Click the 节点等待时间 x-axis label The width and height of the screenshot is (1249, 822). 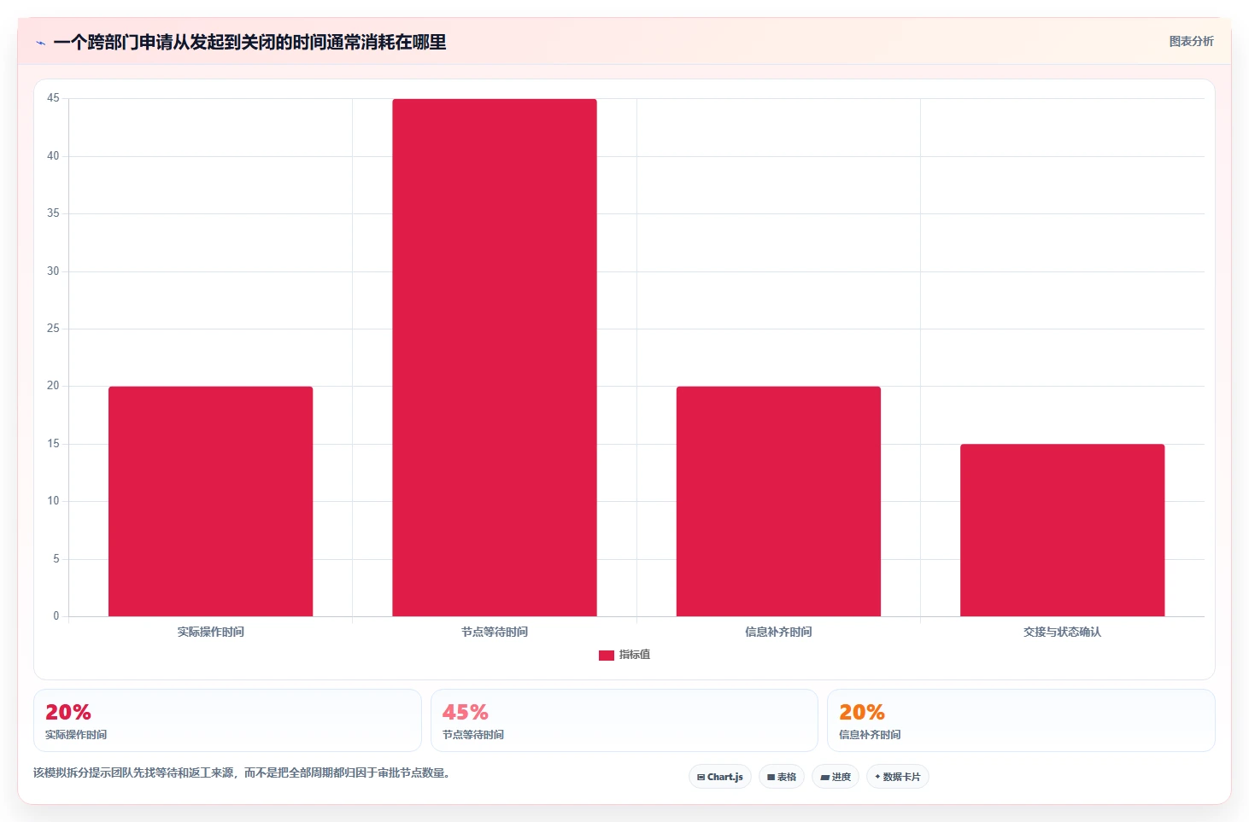point(495,632)
